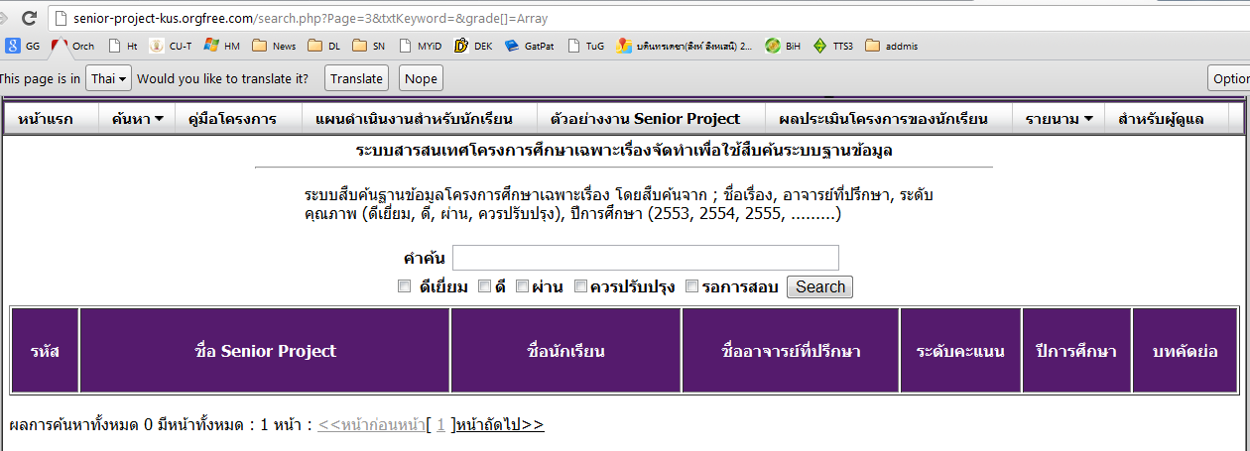Open the GG bookmark
Image resolution: width=1250 pixels, height=451 pixels.
coord(23,46)
